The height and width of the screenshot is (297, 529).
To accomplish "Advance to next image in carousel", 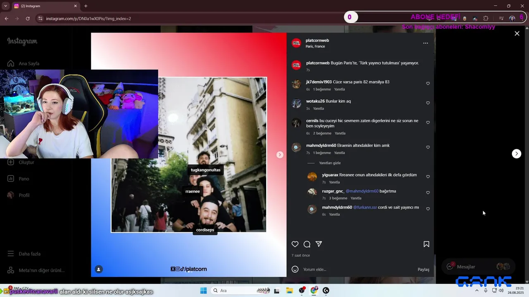I will (280, 155).
